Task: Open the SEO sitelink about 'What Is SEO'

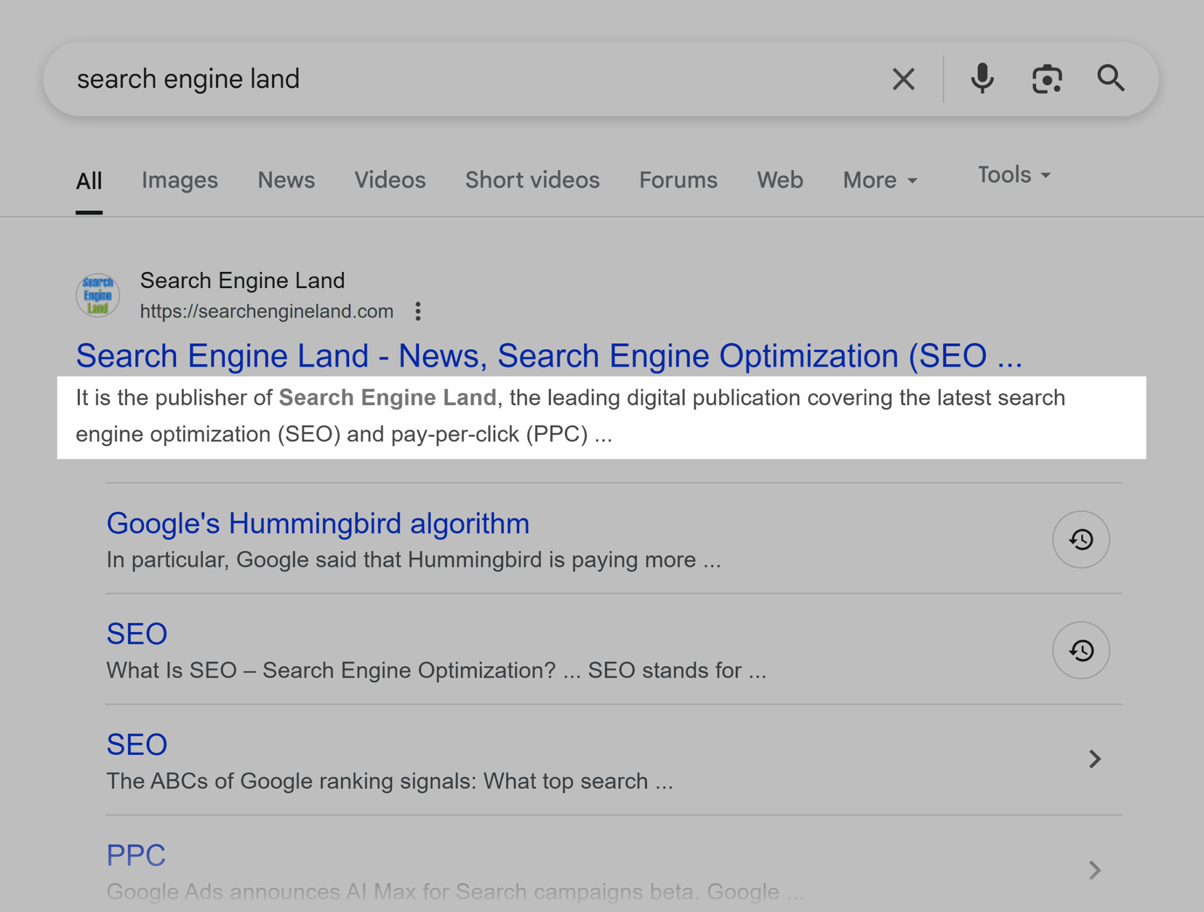Action: (x=137, y=633)
